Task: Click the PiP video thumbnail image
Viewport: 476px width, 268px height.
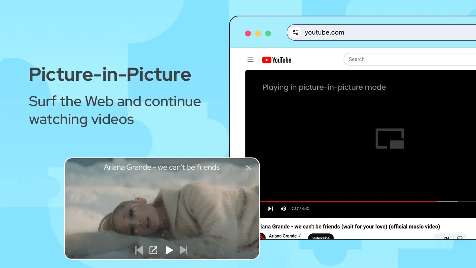Action: 162,208
